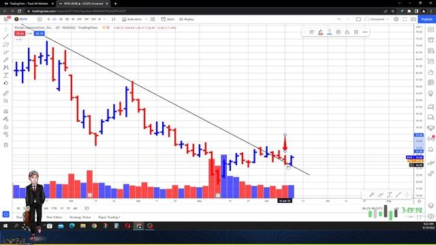Open the alerts clock icon in right sidebar
Viewport: 436px width, 245px height.
click(x=431, y=40)
